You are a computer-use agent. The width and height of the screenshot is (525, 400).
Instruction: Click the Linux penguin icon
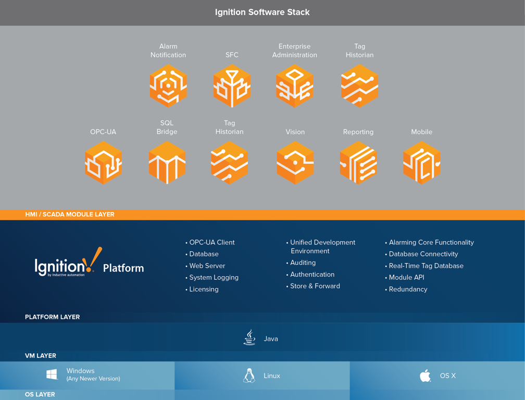(249, 375)
